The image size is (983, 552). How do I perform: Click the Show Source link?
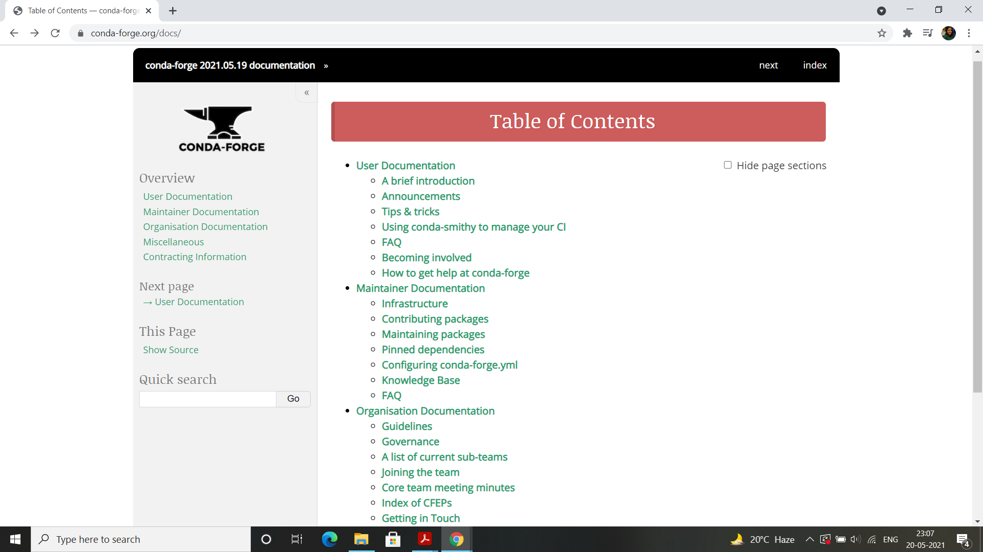(170, 350)
